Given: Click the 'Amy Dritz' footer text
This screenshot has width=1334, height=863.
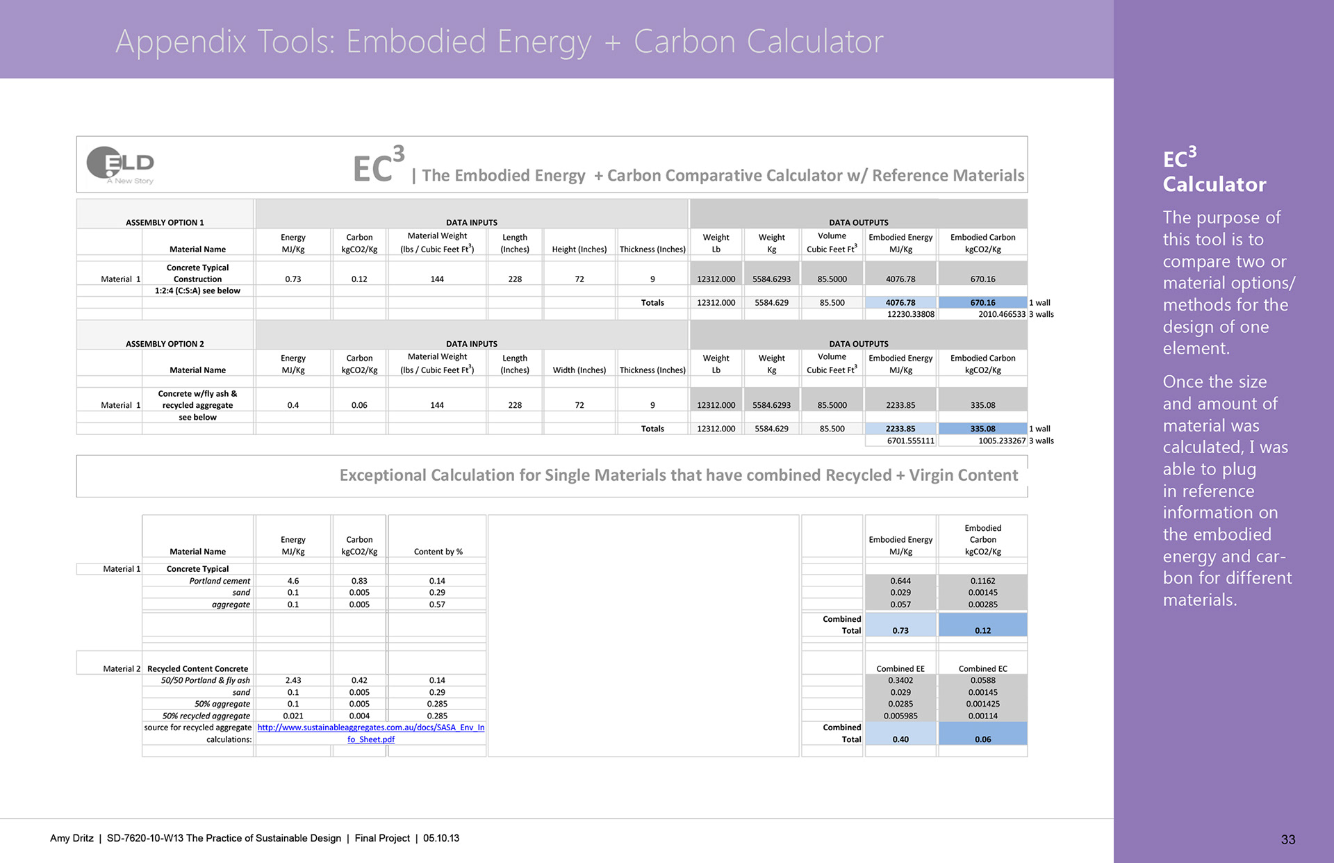Looking at the screenshot, I should [72, 838].
